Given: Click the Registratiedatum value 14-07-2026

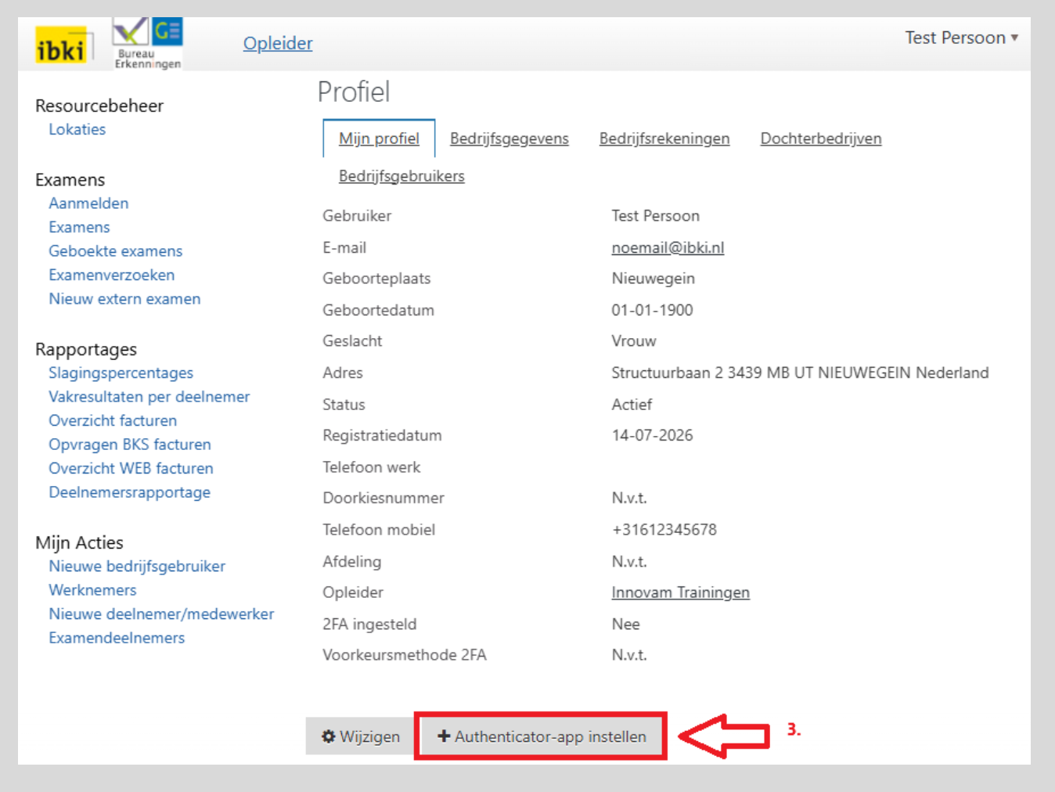Looking at the screenshot, I should click(653, 435).
